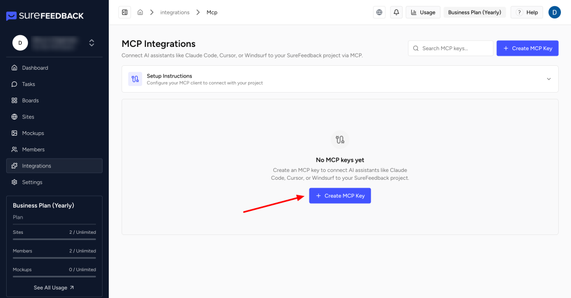This screenshot has height=298, width=571.
Task: Click the Business Plan (Yearly) sidebar heading
Action: (x=43, y=205)
